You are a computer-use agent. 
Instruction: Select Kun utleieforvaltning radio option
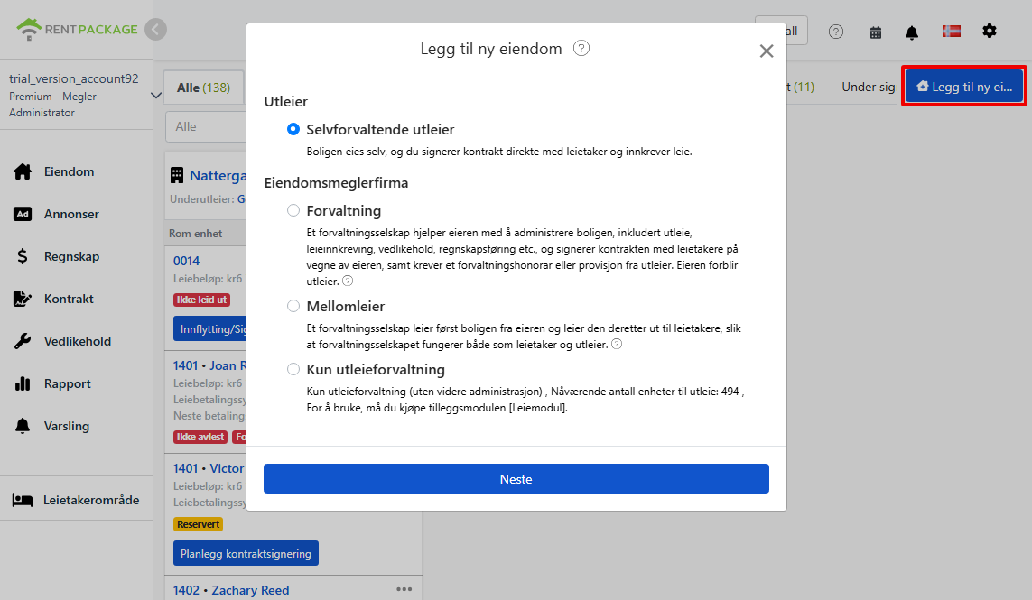coord(293,369)
